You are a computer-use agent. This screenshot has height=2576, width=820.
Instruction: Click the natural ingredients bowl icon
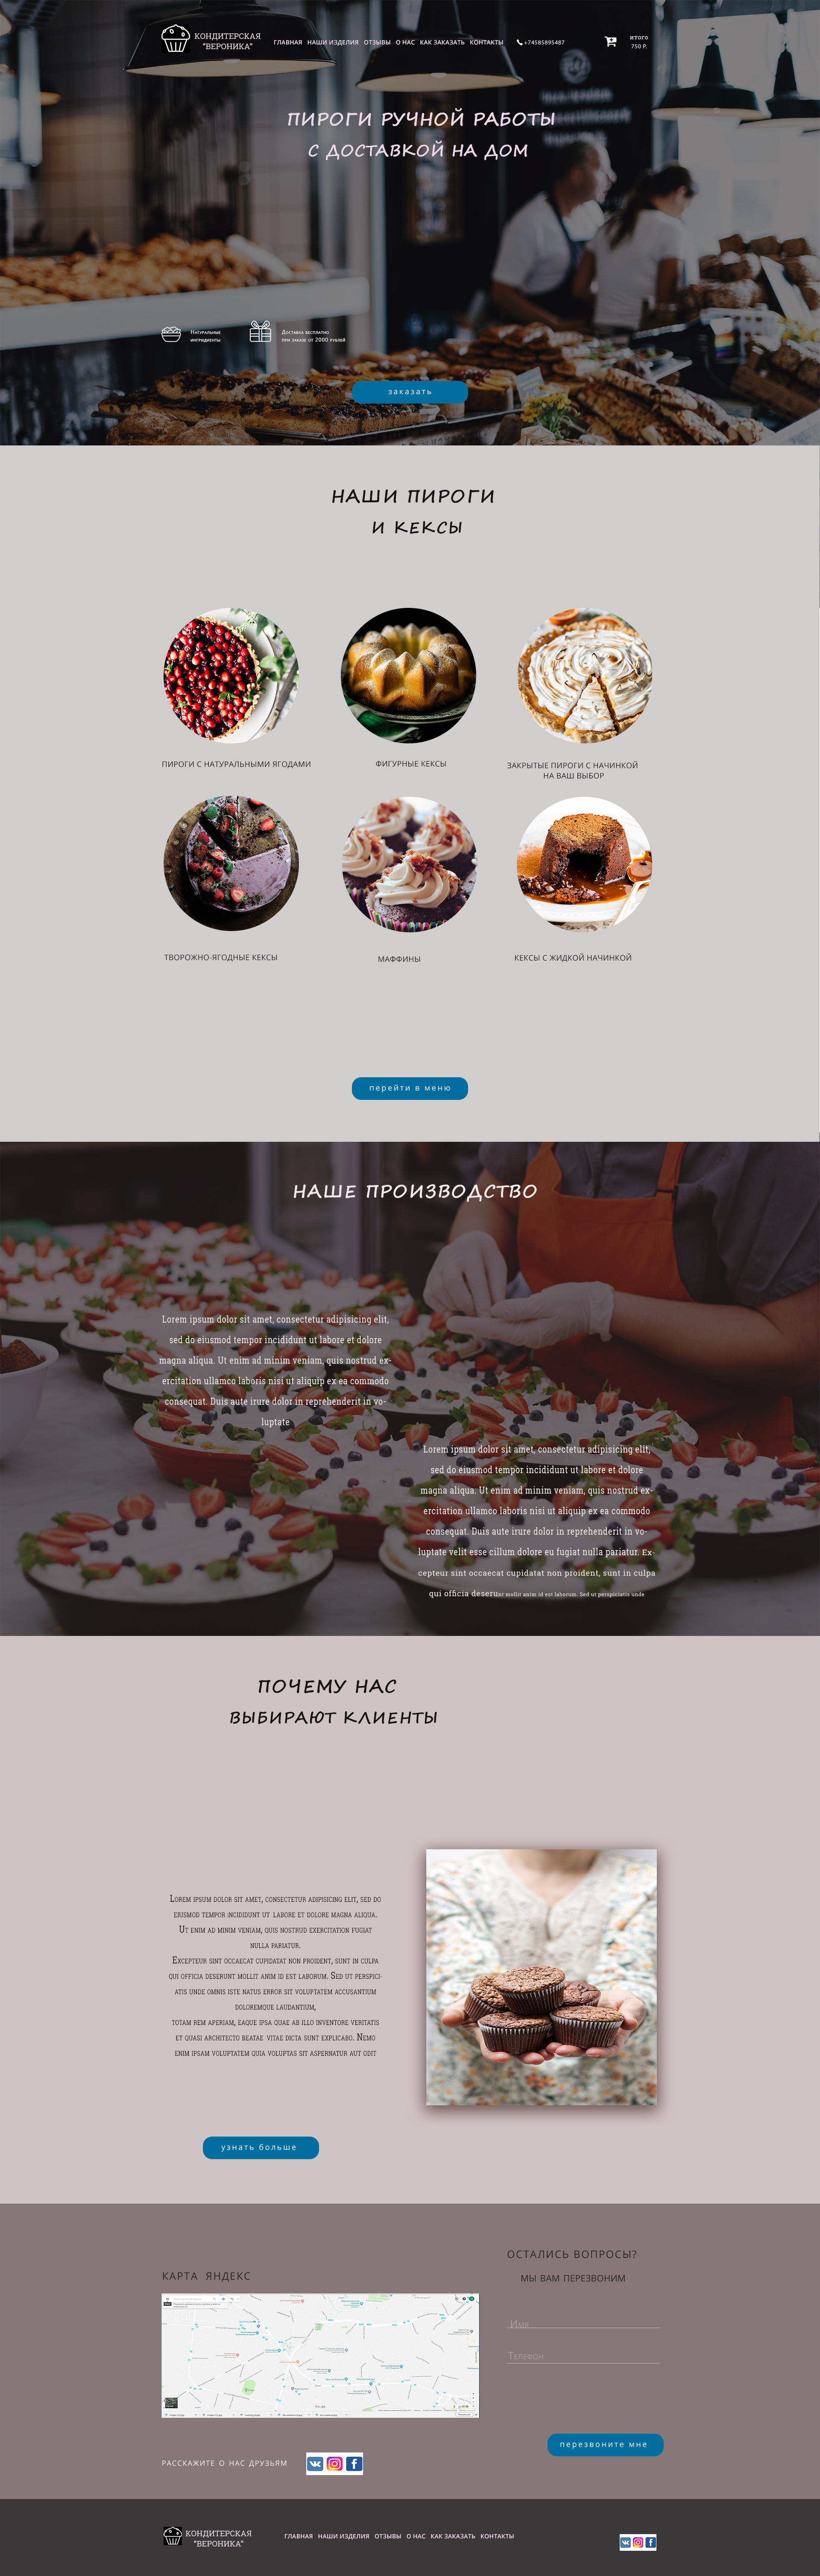click(171, 334)
